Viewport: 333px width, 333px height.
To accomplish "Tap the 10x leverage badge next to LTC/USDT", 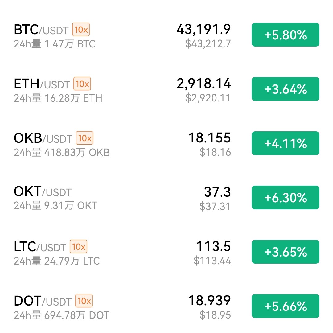I will tap(79, 247).
